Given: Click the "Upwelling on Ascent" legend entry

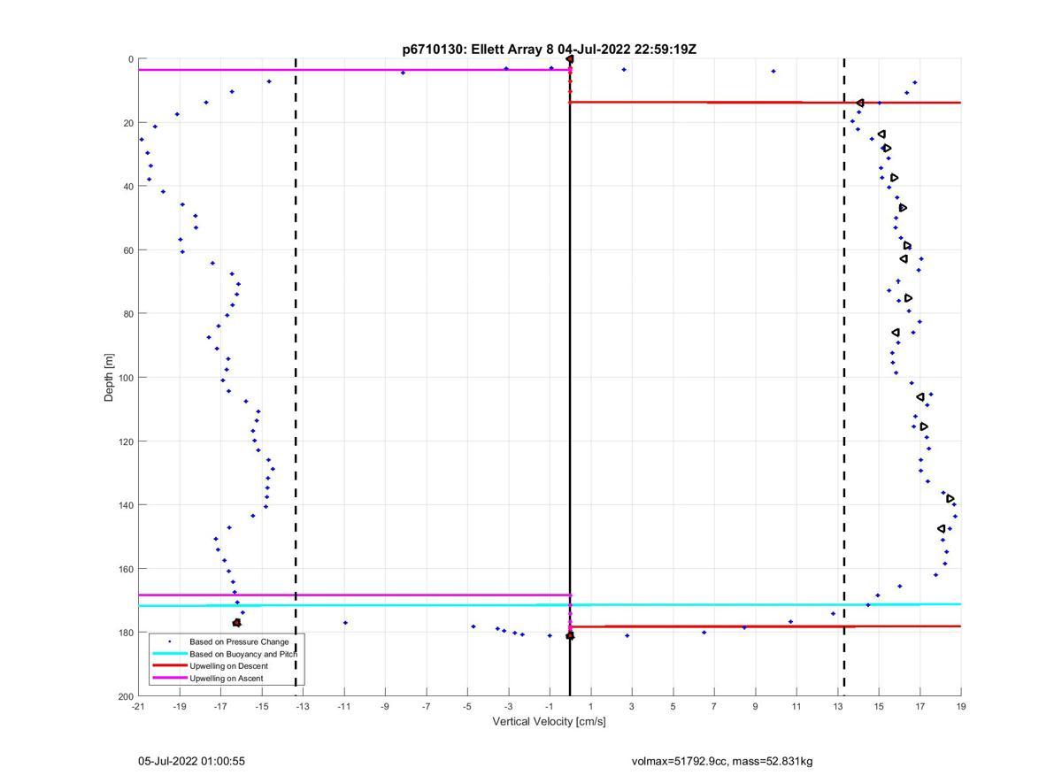Looking at the screenshot, I should [227, 678].
